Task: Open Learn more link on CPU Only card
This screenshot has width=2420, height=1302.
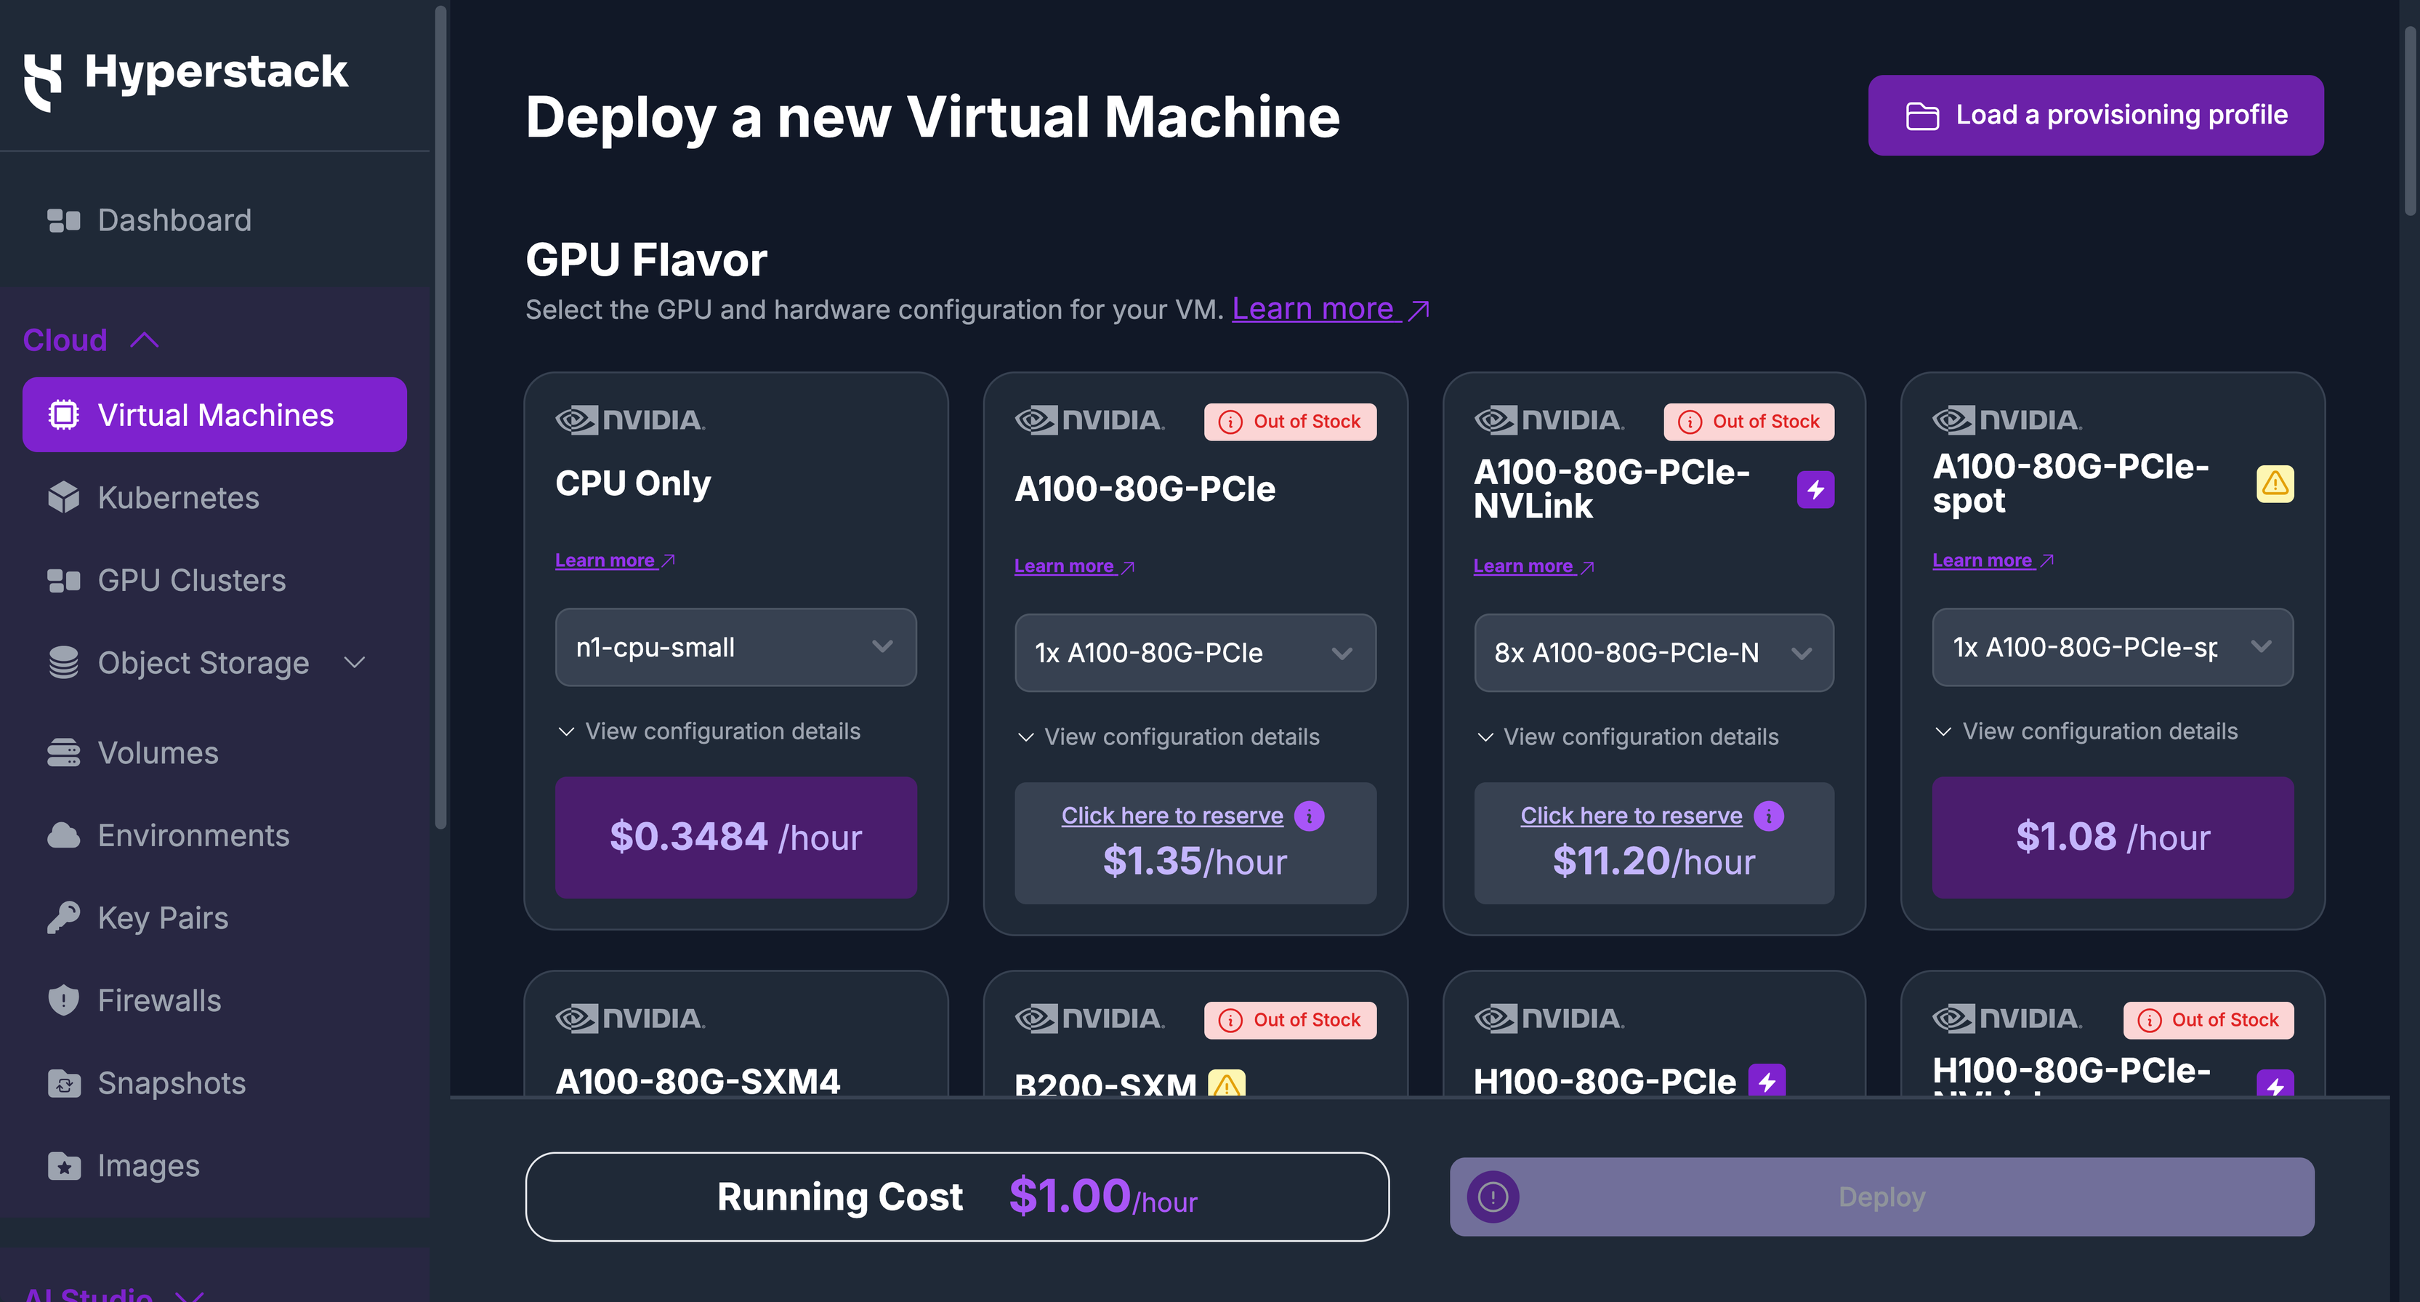Action: pos(616,560)
